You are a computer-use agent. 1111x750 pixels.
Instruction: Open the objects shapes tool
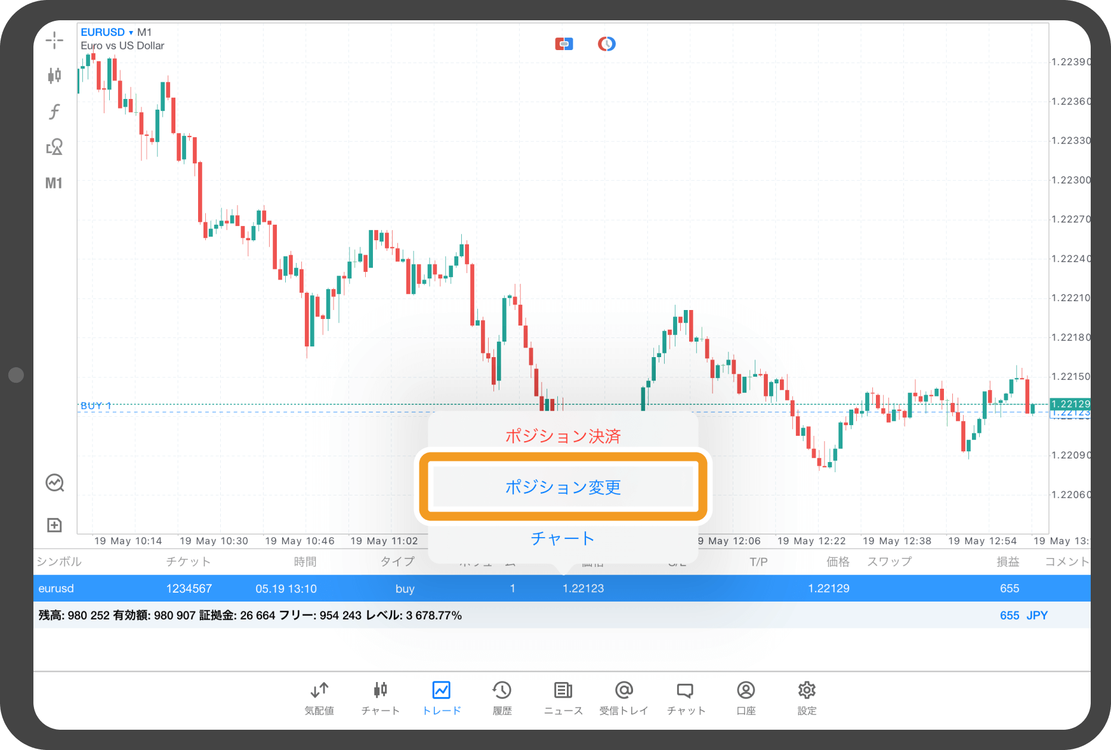click(54, 147)
